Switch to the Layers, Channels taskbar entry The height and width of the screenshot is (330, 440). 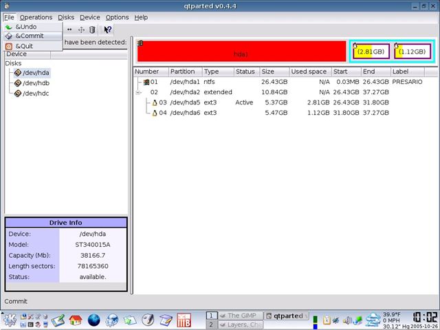pos(241,325)
